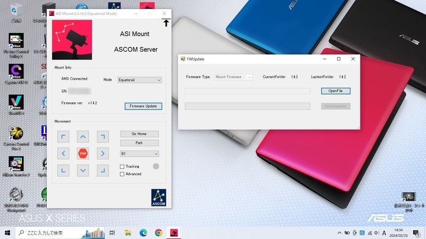Open the Recycle Bin on desktop
This screenshot has height=239, width=426.
[x=16, y=12]
